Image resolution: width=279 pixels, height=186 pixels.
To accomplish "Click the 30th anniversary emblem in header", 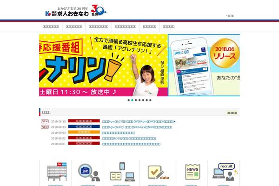I will pyautogui.click(x=99, y=10).
